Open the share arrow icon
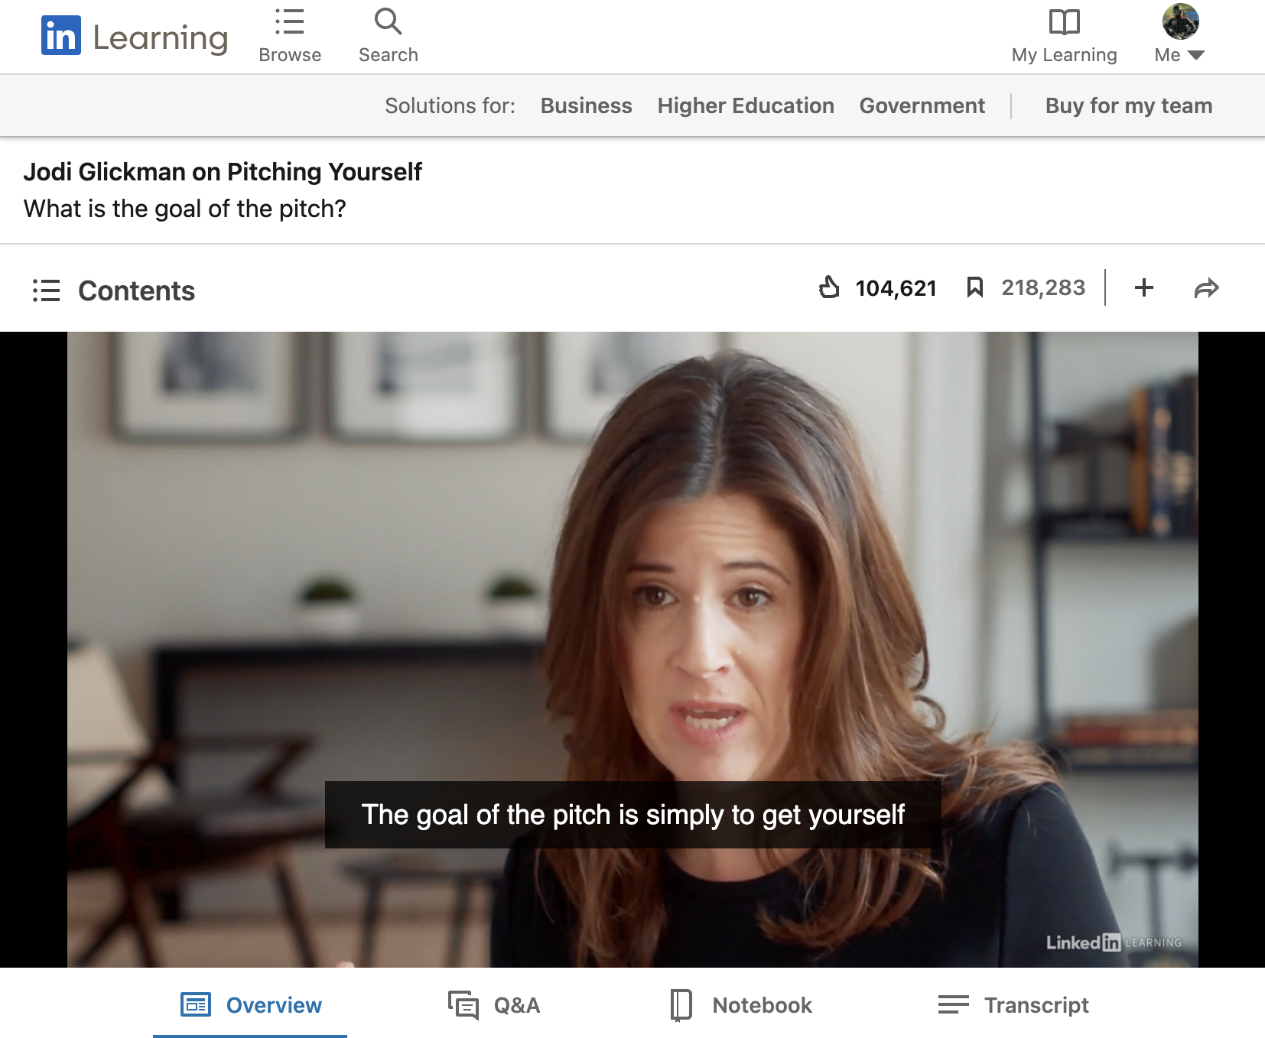This screenshot has height=1038, width=1265. (1207, 288)
